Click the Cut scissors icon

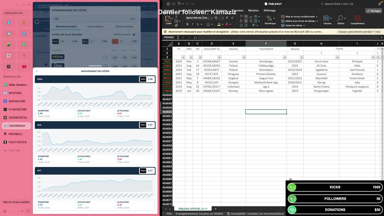pos(176,16)
